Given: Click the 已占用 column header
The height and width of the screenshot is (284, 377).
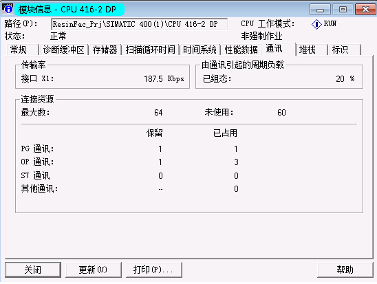Looking at the screenshot, I should coord(225,133).
